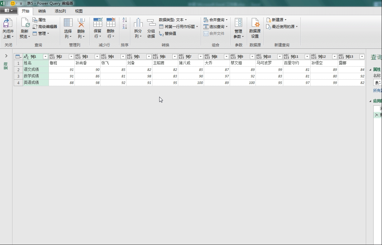382x245 pixels.
Task: Sort ascending with the A-Z icon
Action: pyautogui.click(x=125, y=20)
